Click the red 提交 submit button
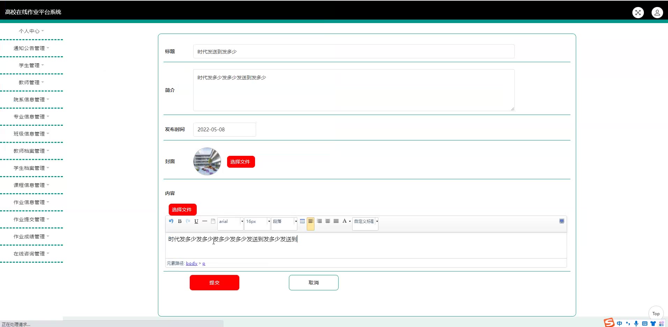Viewport: 668px width, 327px height. 215,283
